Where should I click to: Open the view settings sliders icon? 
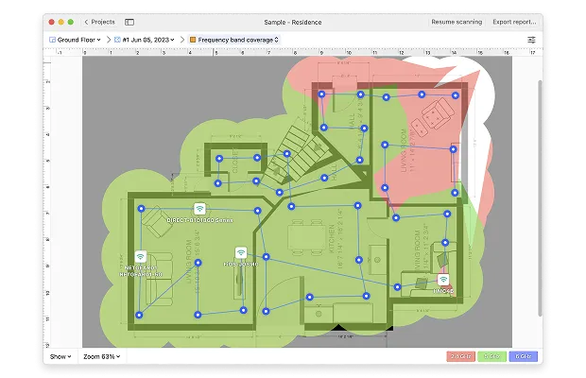coord(531,40)
